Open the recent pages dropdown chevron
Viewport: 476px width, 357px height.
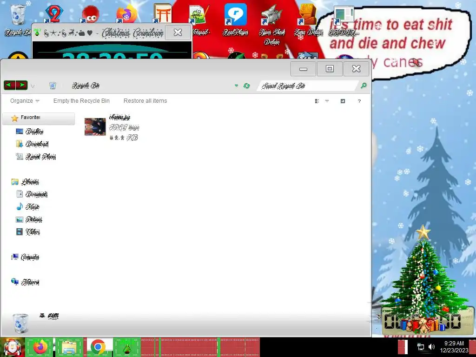click(x=33, y=86)
